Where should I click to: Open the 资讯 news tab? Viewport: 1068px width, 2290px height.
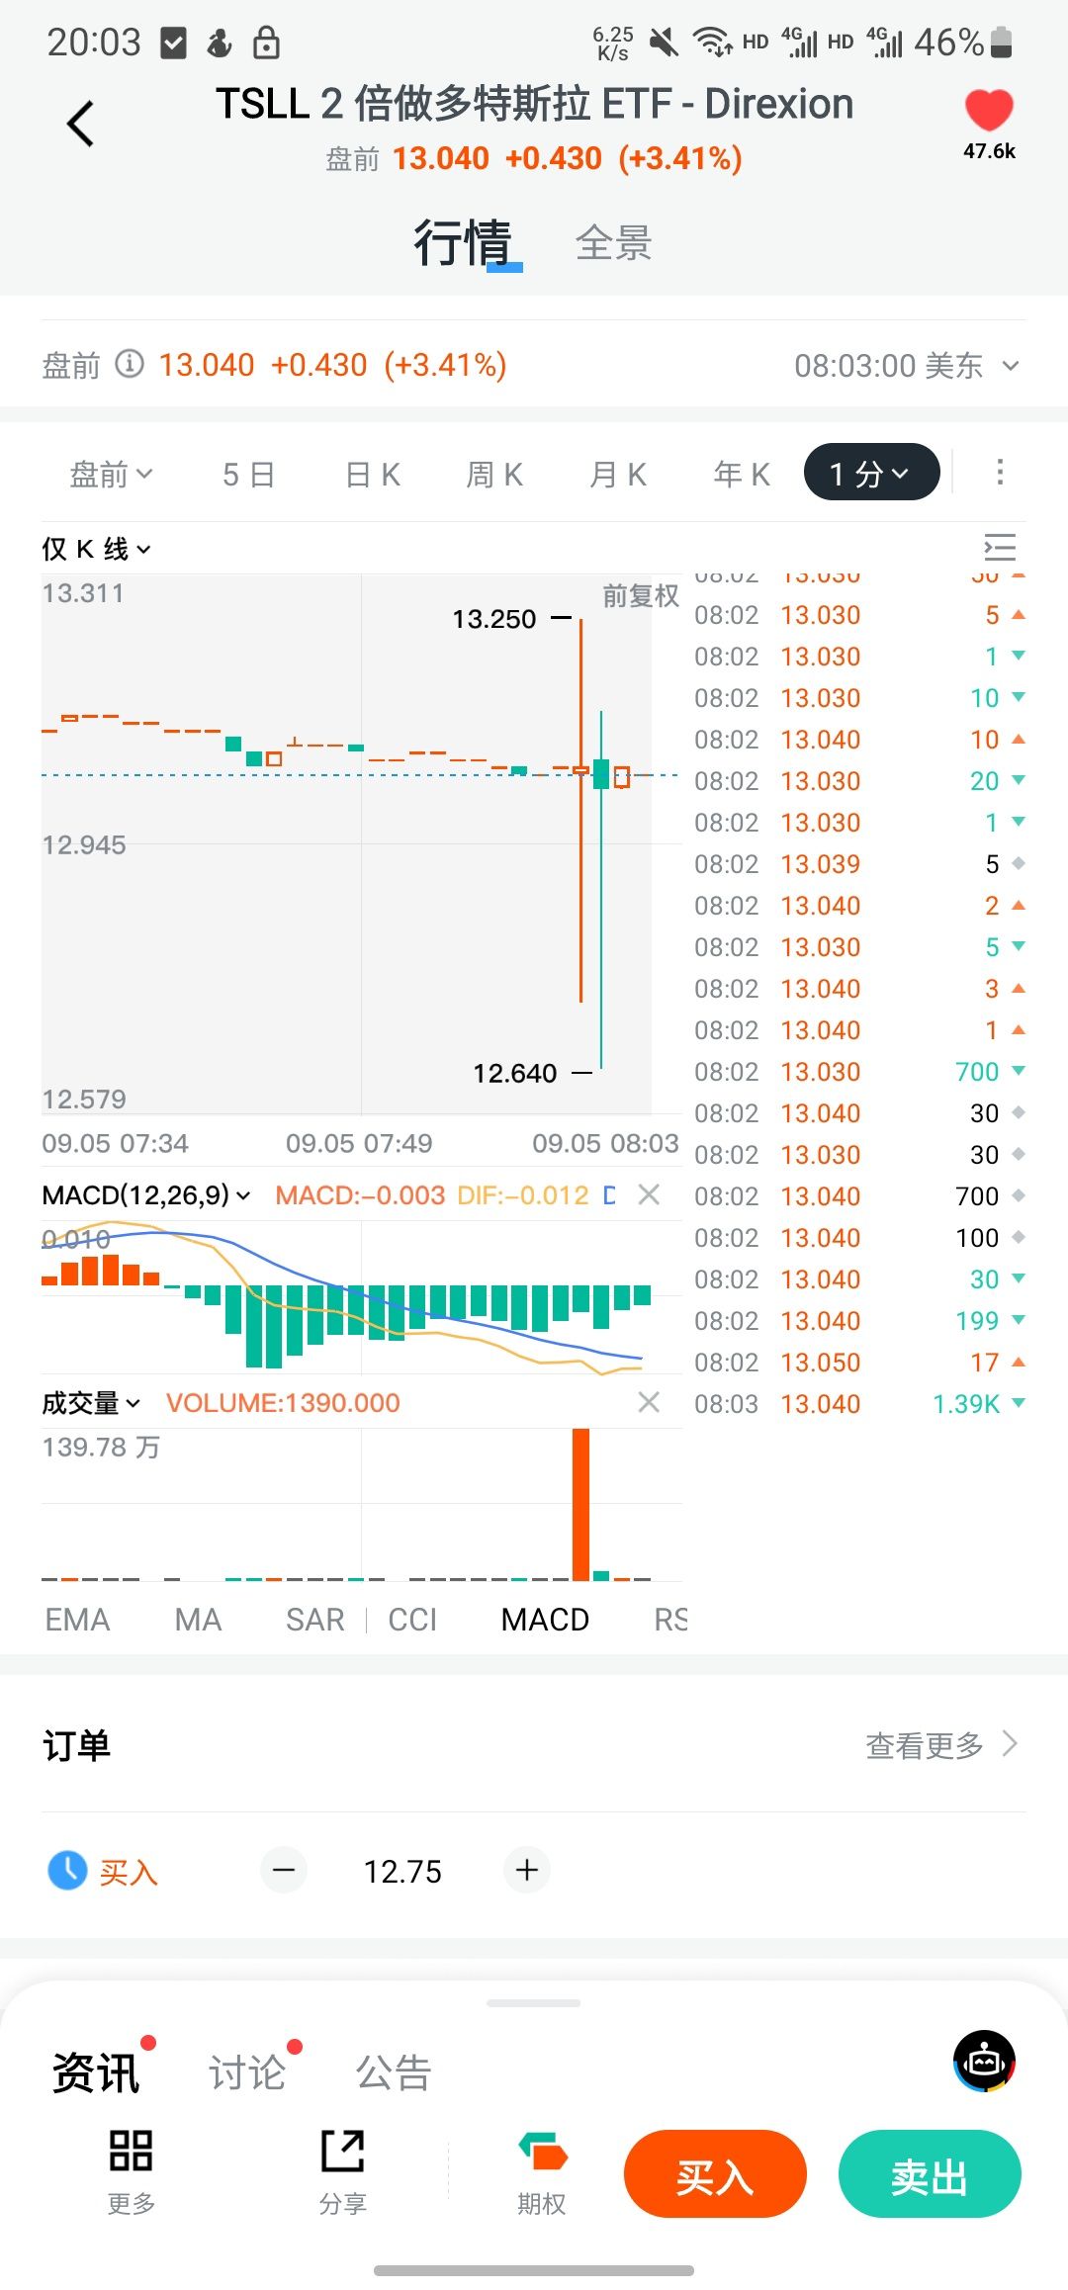(96, 2071)
